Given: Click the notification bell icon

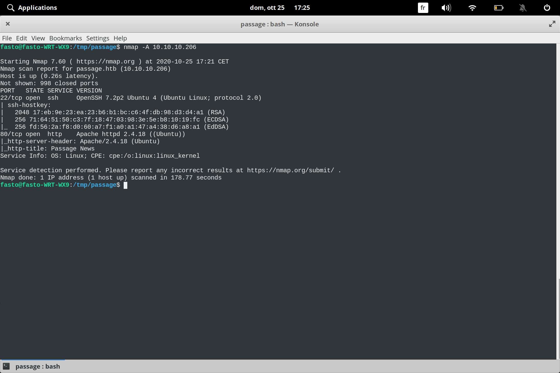Looking at the screenshot, I should tap(523, 8).
